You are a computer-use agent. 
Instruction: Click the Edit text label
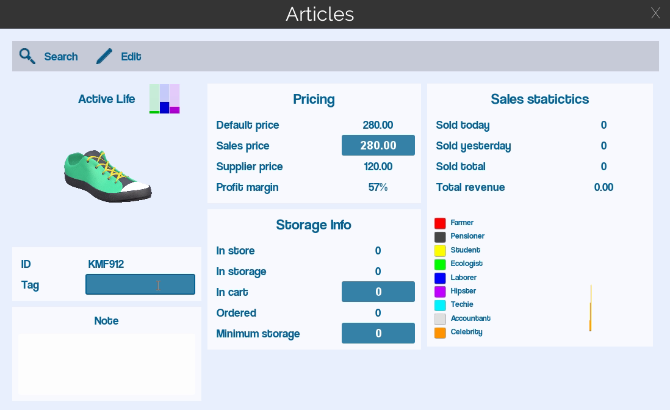131,56
